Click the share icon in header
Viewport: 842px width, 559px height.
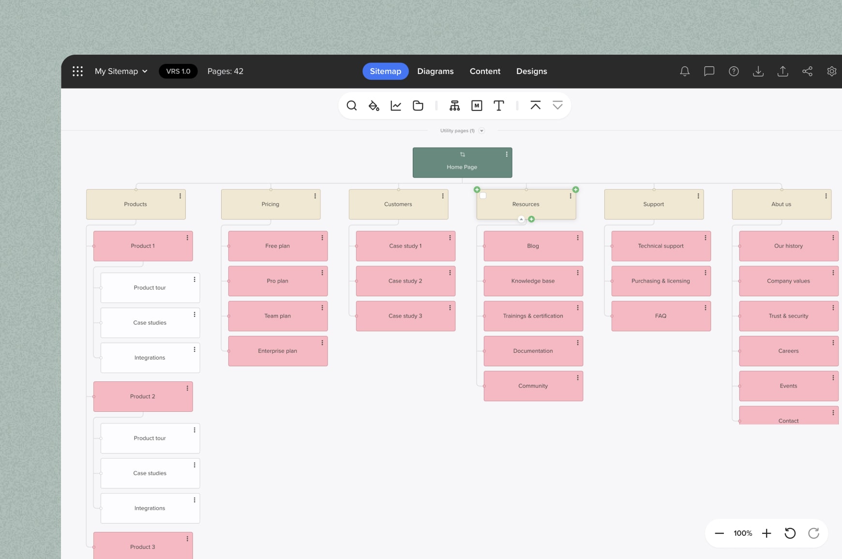(807, 72)
